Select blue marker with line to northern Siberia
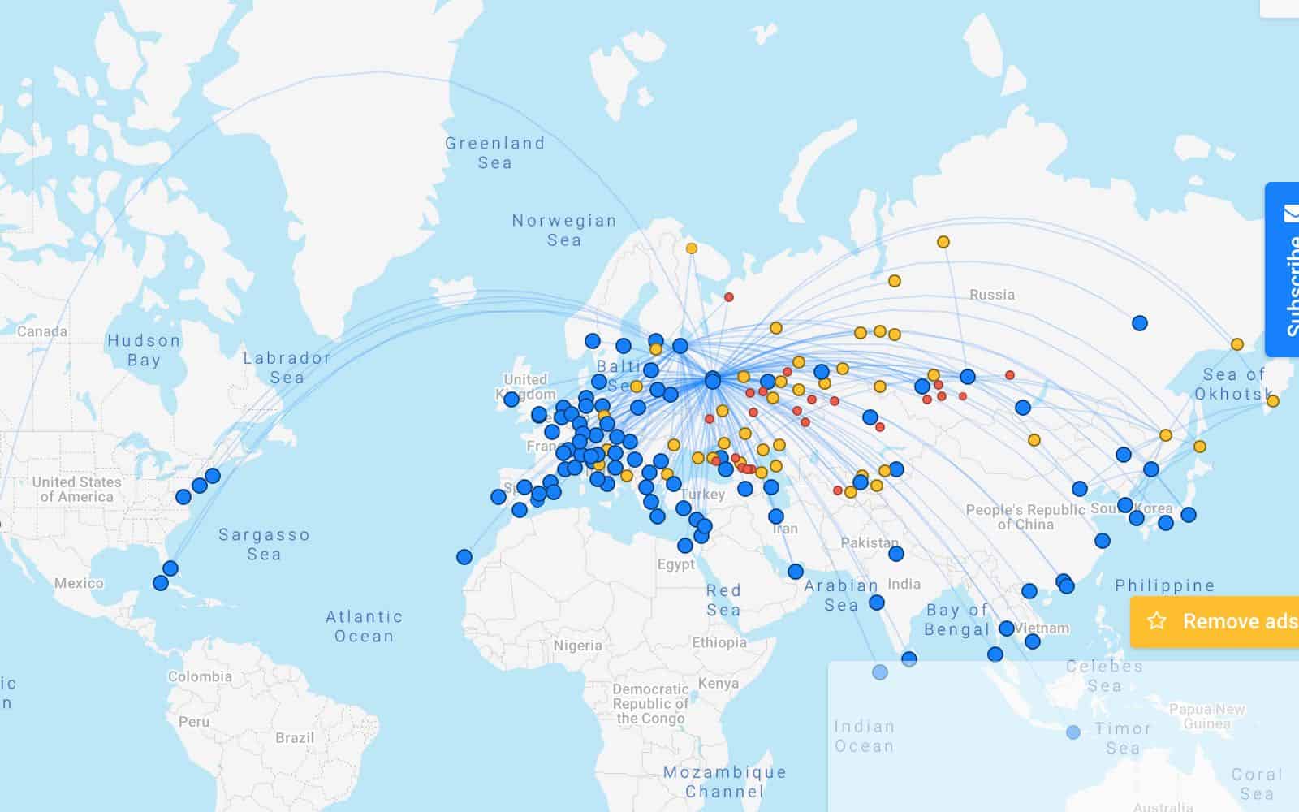 [x=968, y=377]
